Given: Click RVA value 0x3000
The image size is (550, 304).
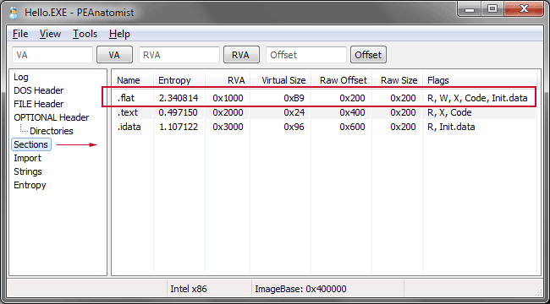Looking at the screenshot, I should click(x=228, y=127).
